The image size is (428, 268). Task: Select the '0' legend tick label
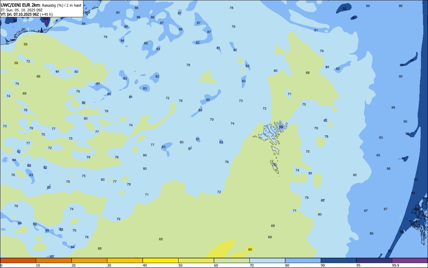(1, 265)
